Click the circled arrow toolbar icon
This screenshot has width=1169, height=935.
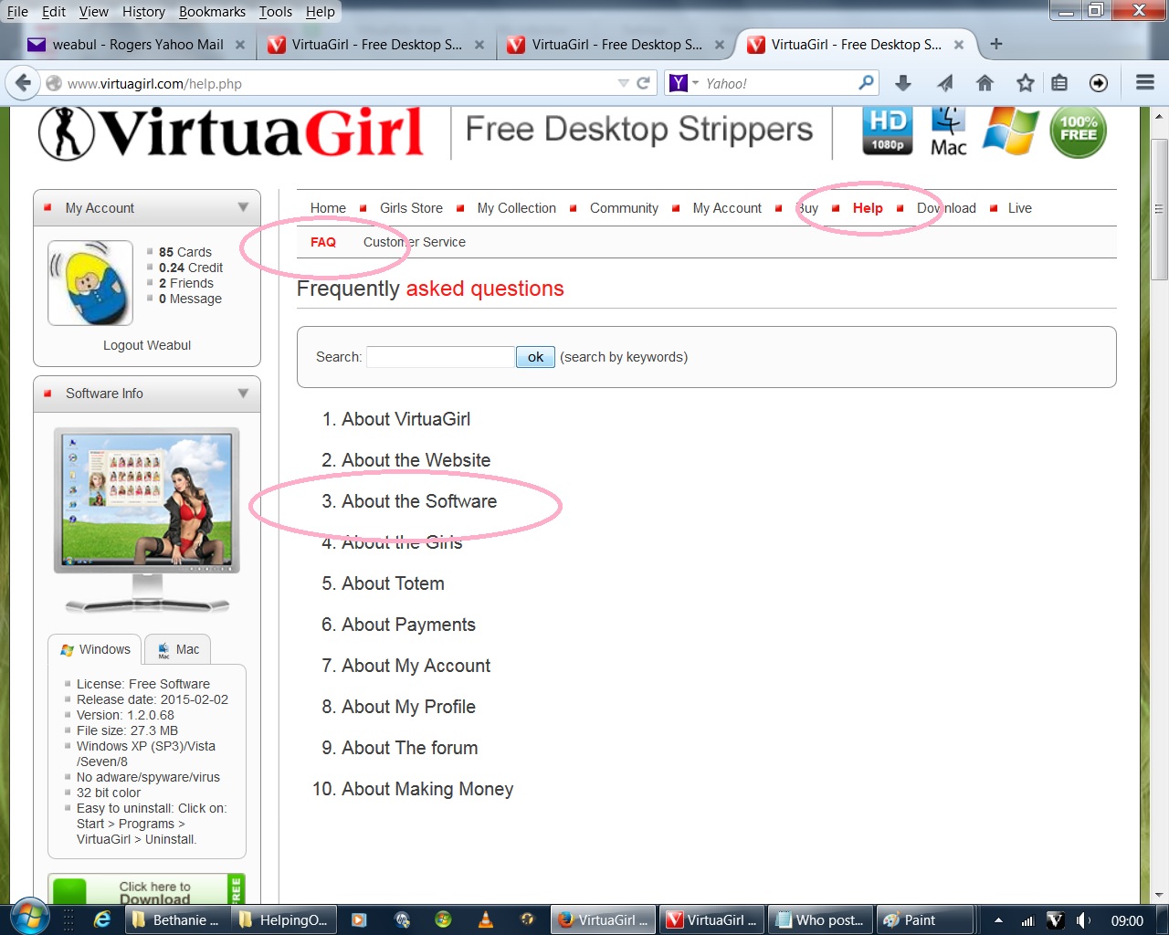pos(1099,83)
